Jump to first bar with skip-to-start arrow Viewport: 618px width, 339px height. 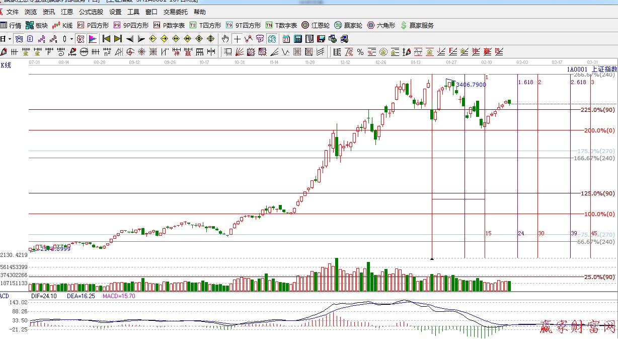[x=106, y=39]
